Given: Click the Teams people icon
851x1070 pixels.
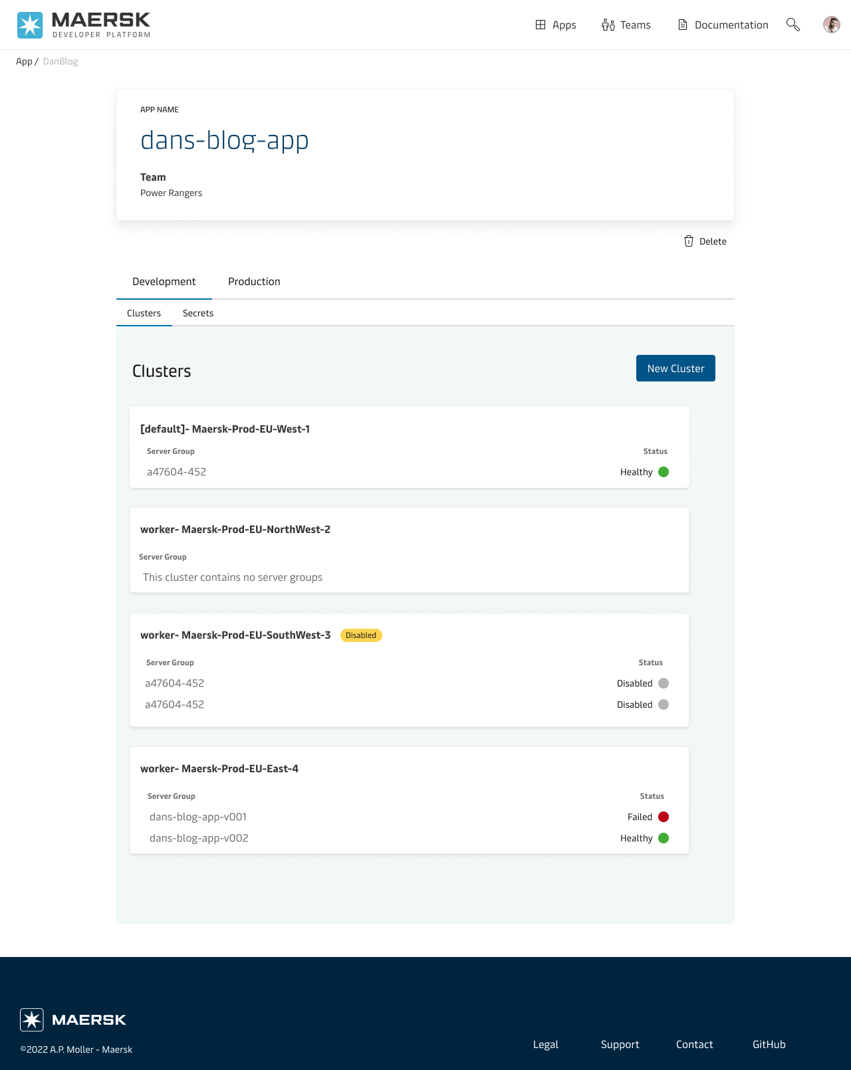Looking at the screenshot, I should point(608,25).
